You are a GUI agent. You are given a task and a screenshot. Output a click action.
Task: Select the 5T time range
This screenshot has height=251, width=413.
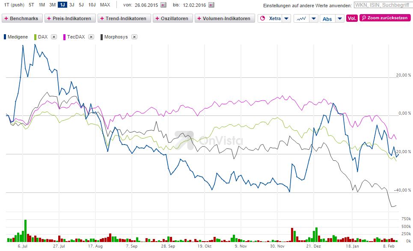click(x=31, y=5)
